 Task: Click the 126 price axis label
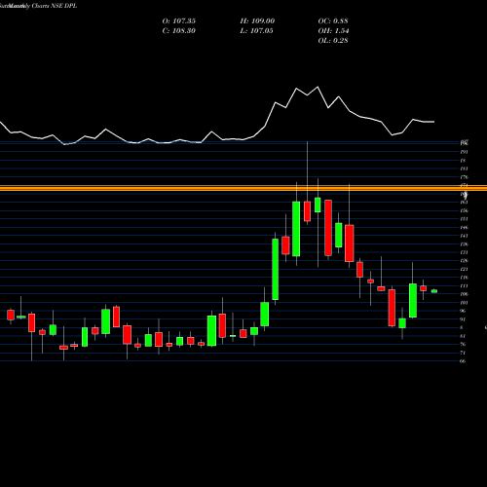(x=464, y=261)
